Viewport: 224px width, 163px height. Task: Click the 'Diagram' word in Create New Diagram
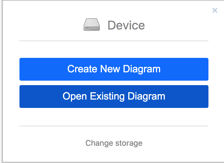click(141, 69)
